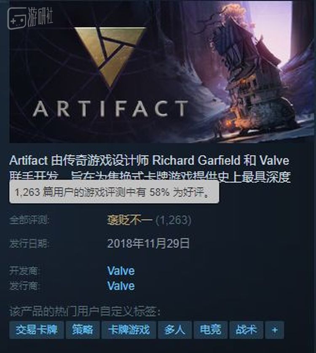
Task: Click the 全部评测 label
Action: click(x=29, y=220)
